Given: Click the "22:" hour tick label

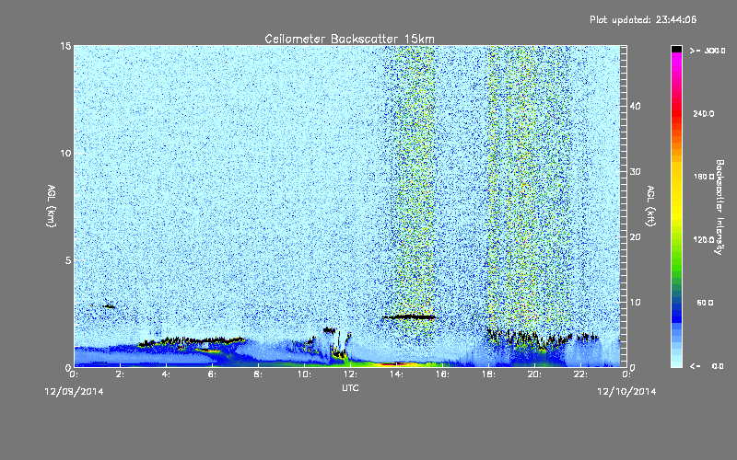Looking at the screenshot, I should [580, 374].
